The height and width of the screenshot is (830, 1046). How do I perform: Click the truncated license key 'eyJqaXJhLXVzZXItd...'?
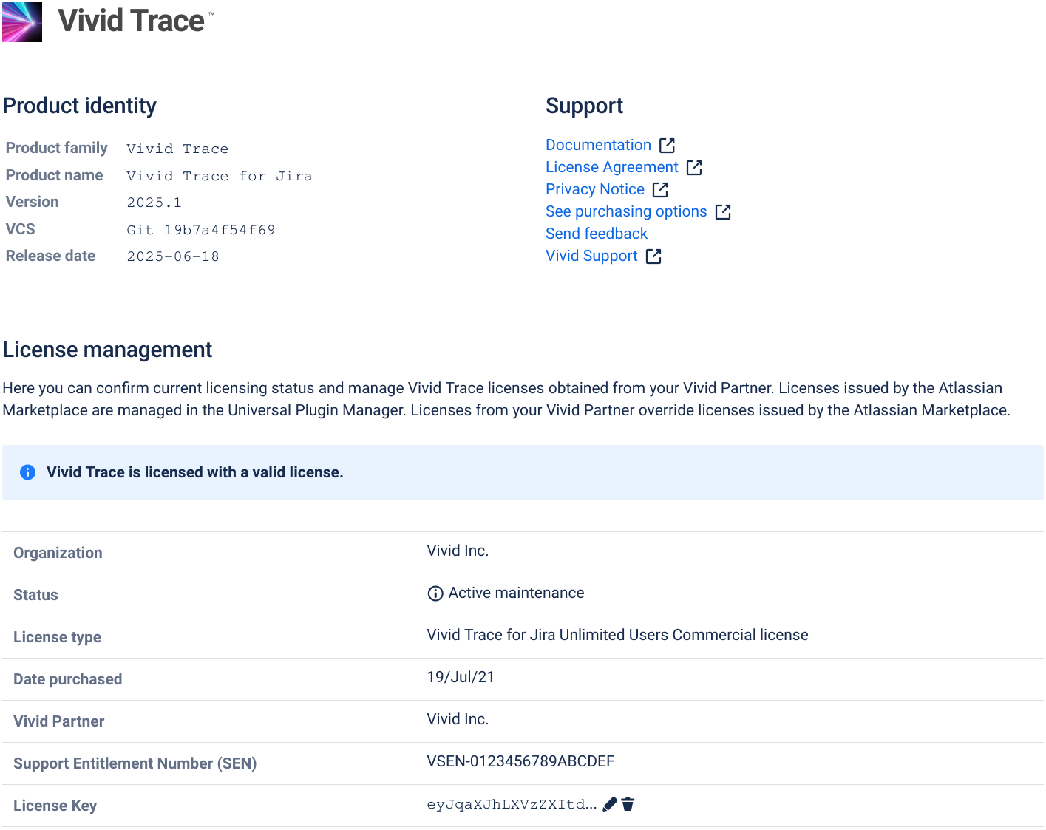pyautogui.click(x=512, y=804)
